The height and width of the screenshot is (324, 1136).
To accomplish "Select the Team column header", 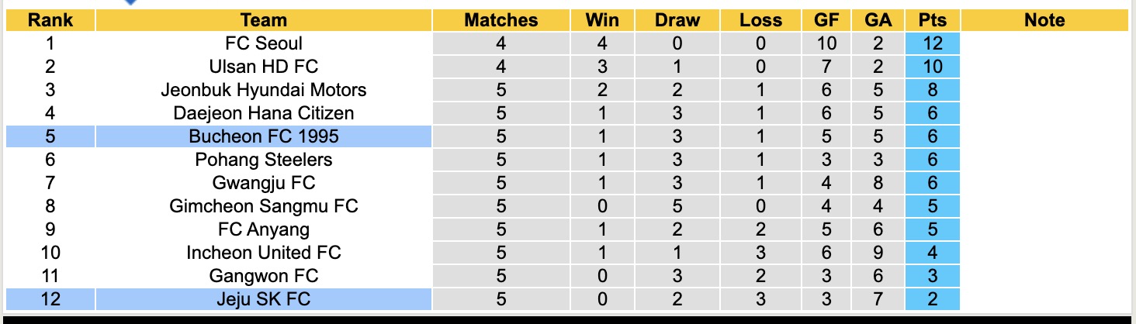I will pyautogui.click(x=264, y=20).
